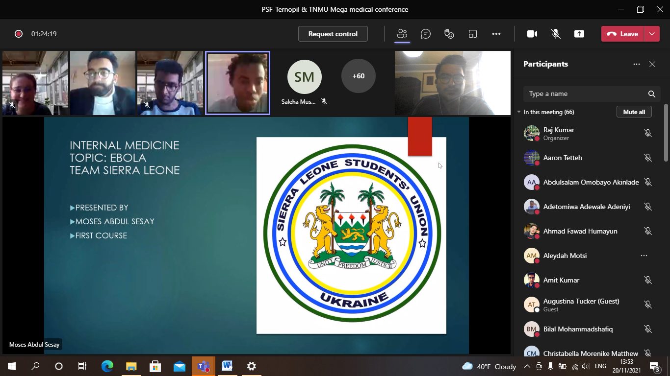Collapse the In this meeting (66) section
The height and width of the screenshot is (376, 670).
(x=519, y=112)
